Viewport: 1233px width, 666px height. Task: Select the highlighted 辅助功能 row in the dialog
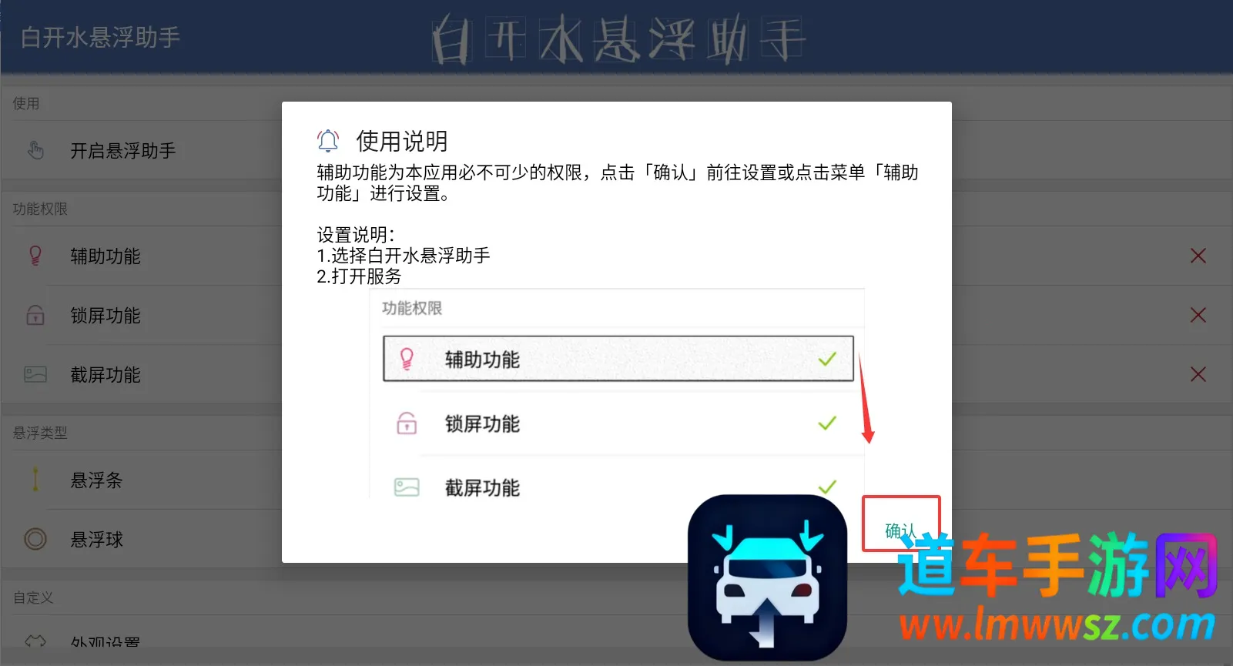tap(618, 359)
